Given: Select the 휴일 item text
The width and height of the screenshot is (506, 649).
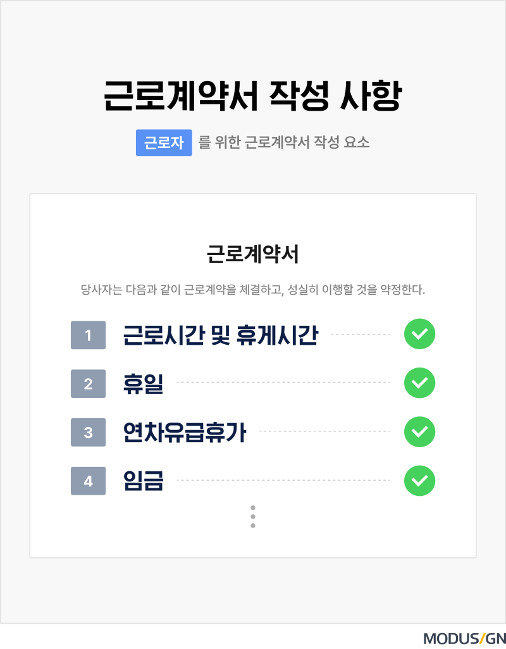Looking at the screenshot, I should pyautogui.click(x=143, y=383).
